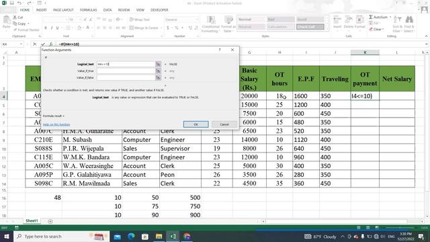The height and width of the screenshot is (242, 430).
Task: Click the Function Arguments help question mark
Action: click(220, 50)
